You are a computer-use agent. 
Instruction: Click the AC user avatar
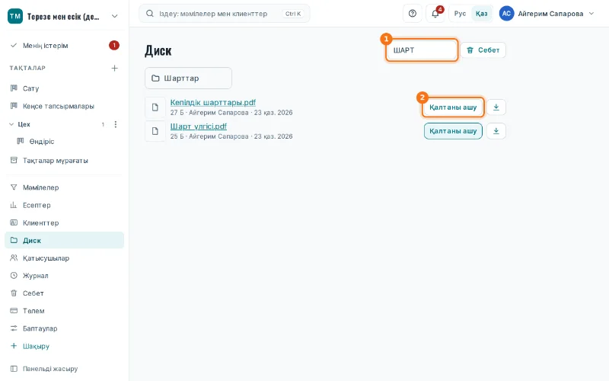506,14
